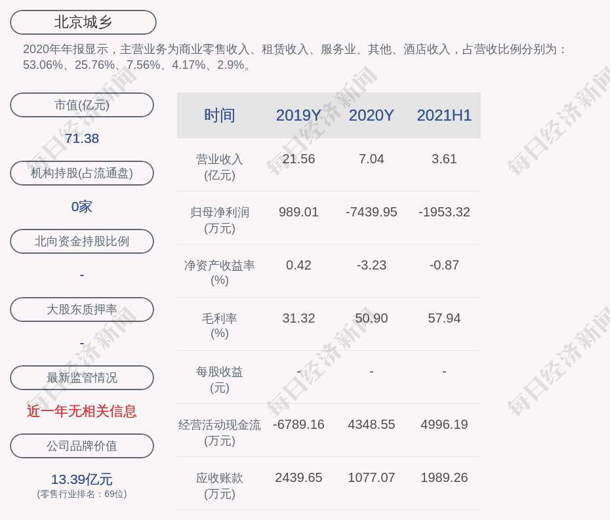
Task: Click the 北京城乡 company name pill
Action: click(x=83, y=22)
